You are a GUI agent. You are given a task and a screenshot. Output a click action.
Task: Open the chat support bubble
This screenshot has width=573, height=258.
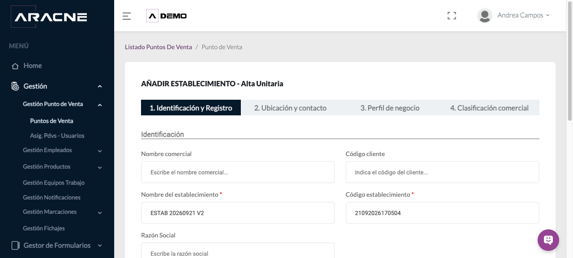[x=548, y=240]
